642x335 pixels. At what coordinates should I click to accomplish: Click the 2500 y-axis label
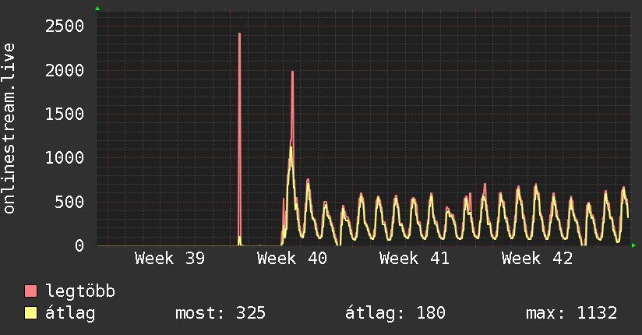65,26
